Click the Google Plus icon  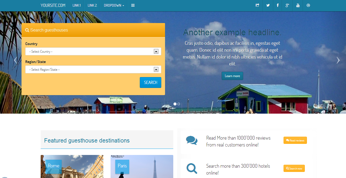pos(287,5)
